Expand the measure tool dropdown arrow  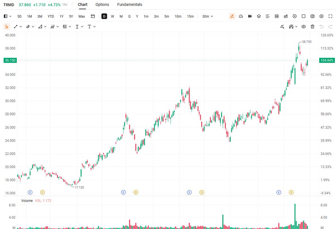click(82, 27)
